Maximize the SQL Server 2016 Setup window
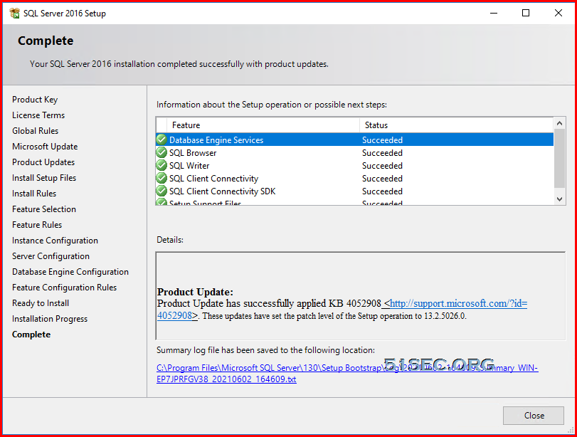The height and width of the screenshot is (437, 577). (x=526, y=14)
